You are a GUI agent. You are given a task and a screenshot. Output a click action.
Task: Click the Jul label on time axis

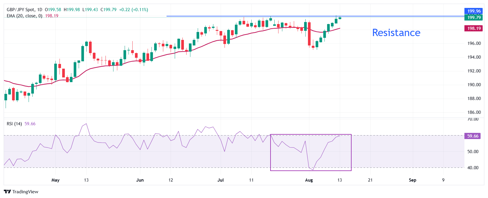tap(220, 180)
